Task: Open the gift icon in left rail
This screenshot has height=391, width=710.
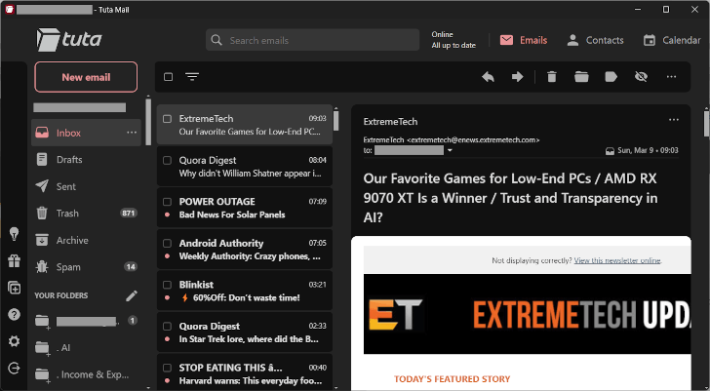Action: (14, 260)
